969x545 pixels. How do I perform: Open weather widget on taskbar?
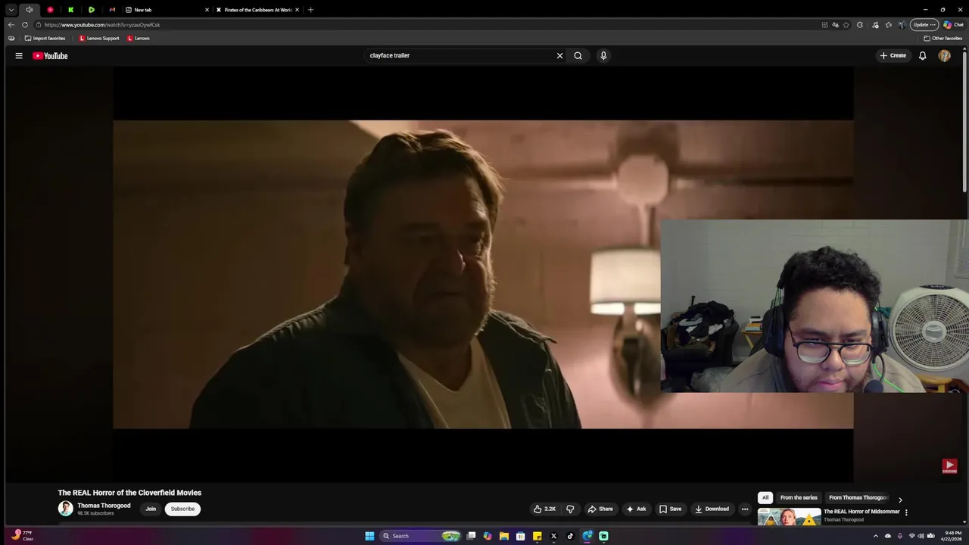click(x=21, y=536)
